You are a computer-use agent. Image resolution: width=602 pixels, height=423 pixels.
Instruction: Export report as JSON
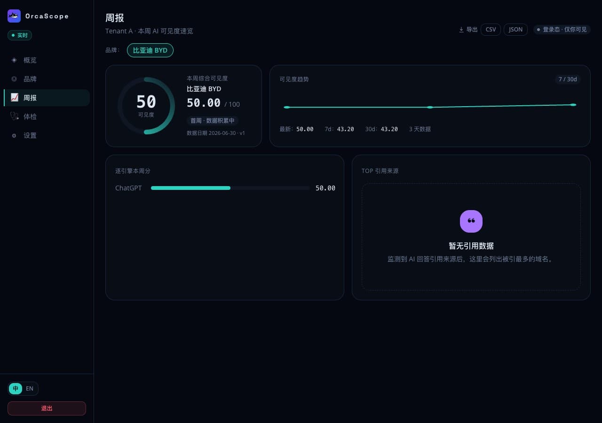tap(515, 30)
